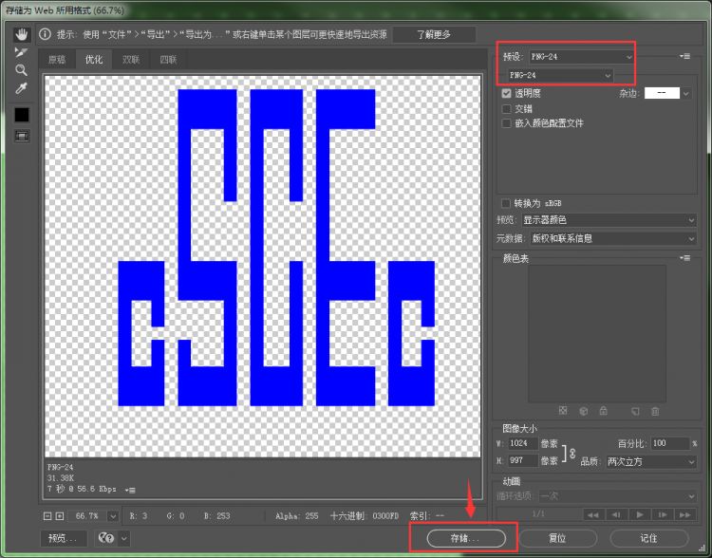Click the 百分比 field showing 100
The width and height of the screenshot is (712, 558).
click(670, 443)
